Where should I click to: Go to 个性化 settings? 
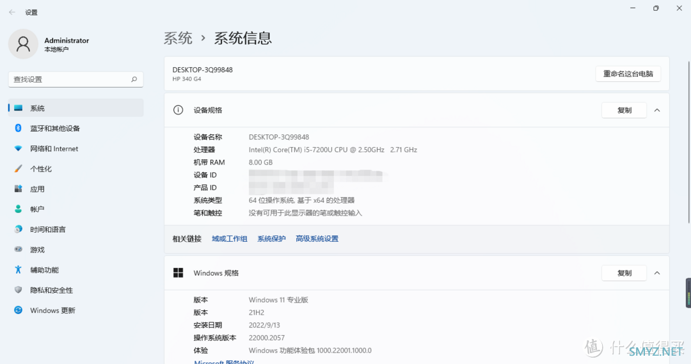pyautogui.click(x=75, y=169)
